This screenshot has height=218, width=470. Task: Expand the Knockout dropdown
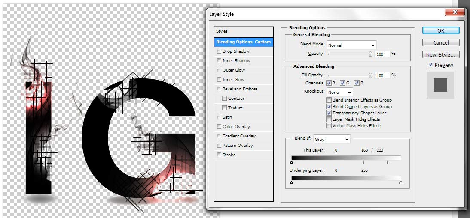pos(340,92)
